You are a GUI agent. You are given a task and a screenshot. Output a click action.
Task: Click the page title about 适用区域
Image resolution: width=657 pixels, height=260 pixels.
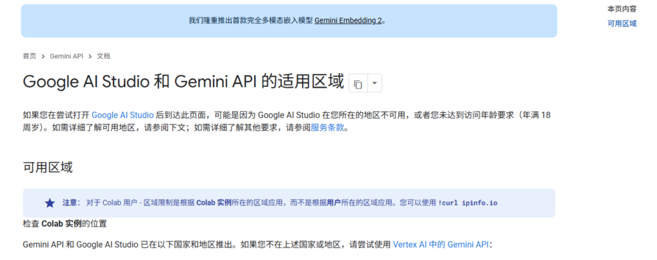tap(183, 83)
